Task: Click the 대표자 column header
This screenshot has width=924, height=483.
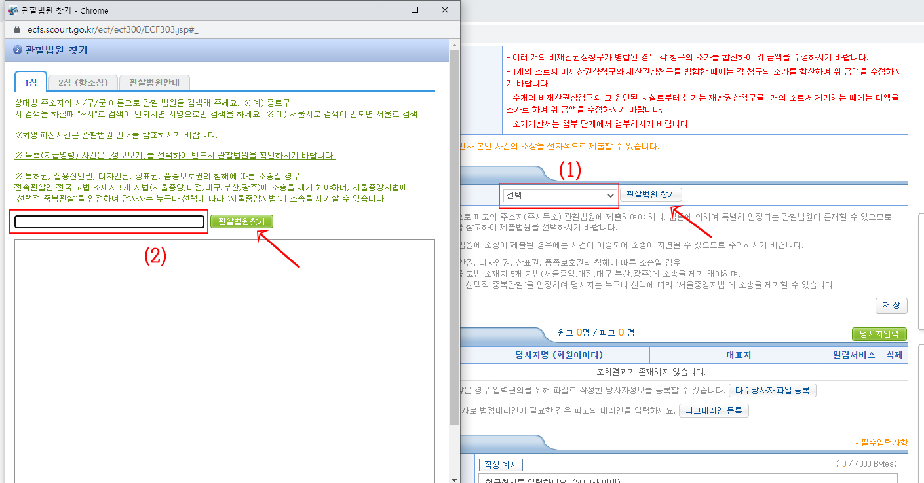Action: pos(739,355)
